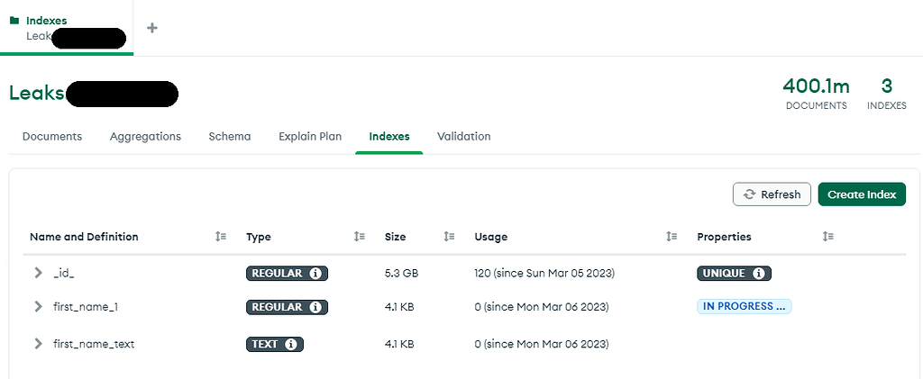Sort indexes by Size column icon
Image resolution: width=923 pixels, height=379 pixels.
[x=449, y=237]
